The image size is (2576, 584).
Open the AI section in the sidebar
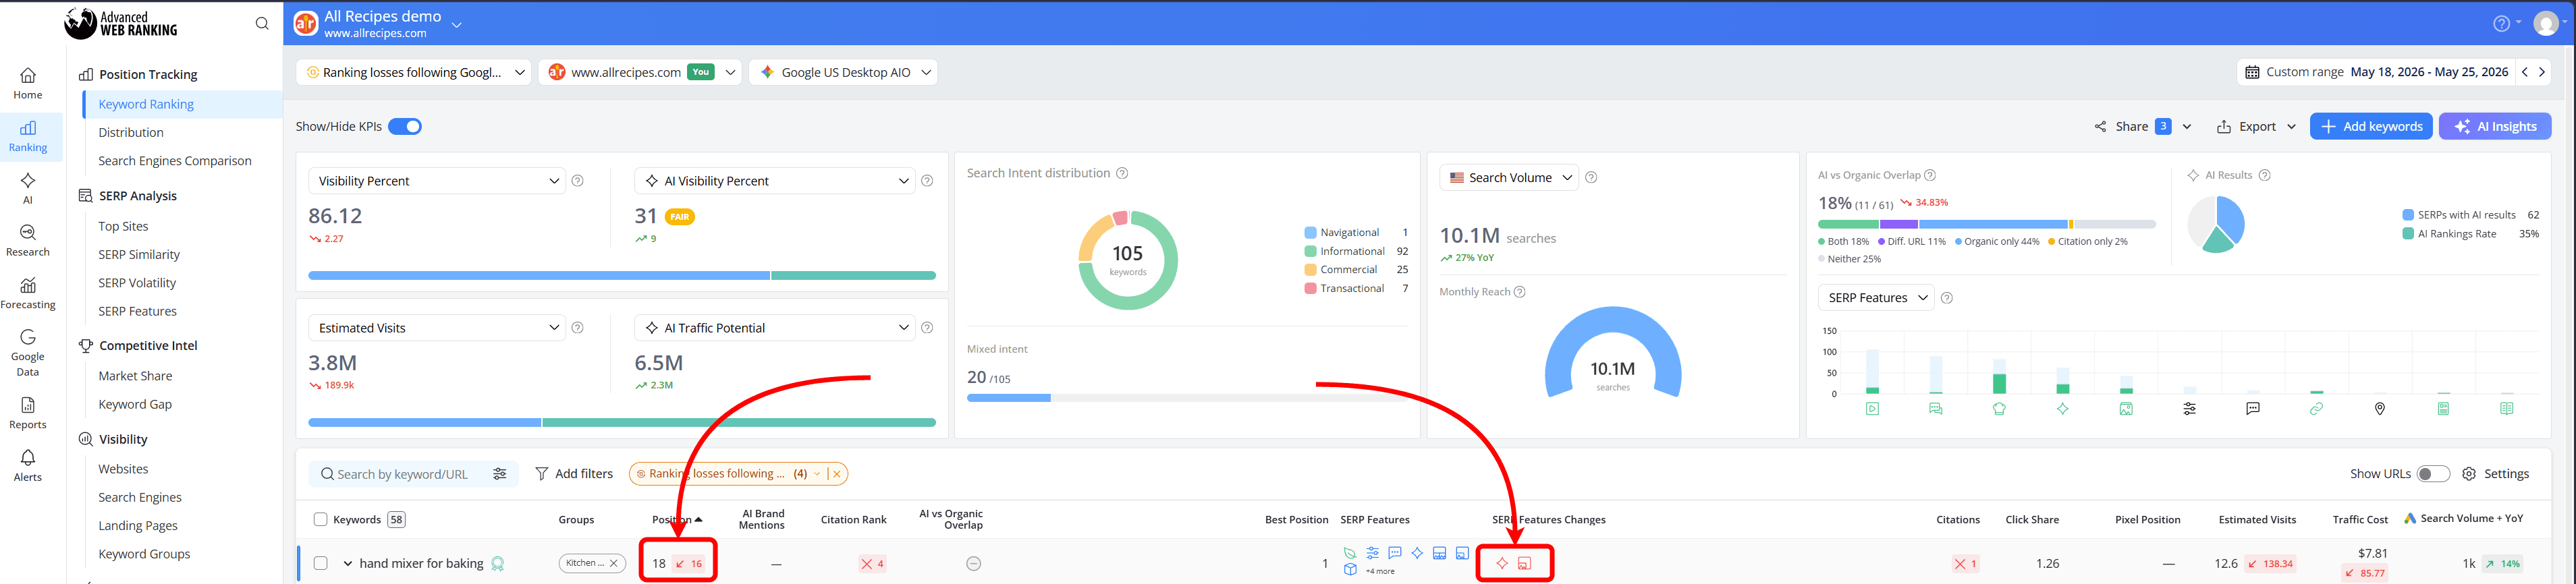click(x=28, y=188)
